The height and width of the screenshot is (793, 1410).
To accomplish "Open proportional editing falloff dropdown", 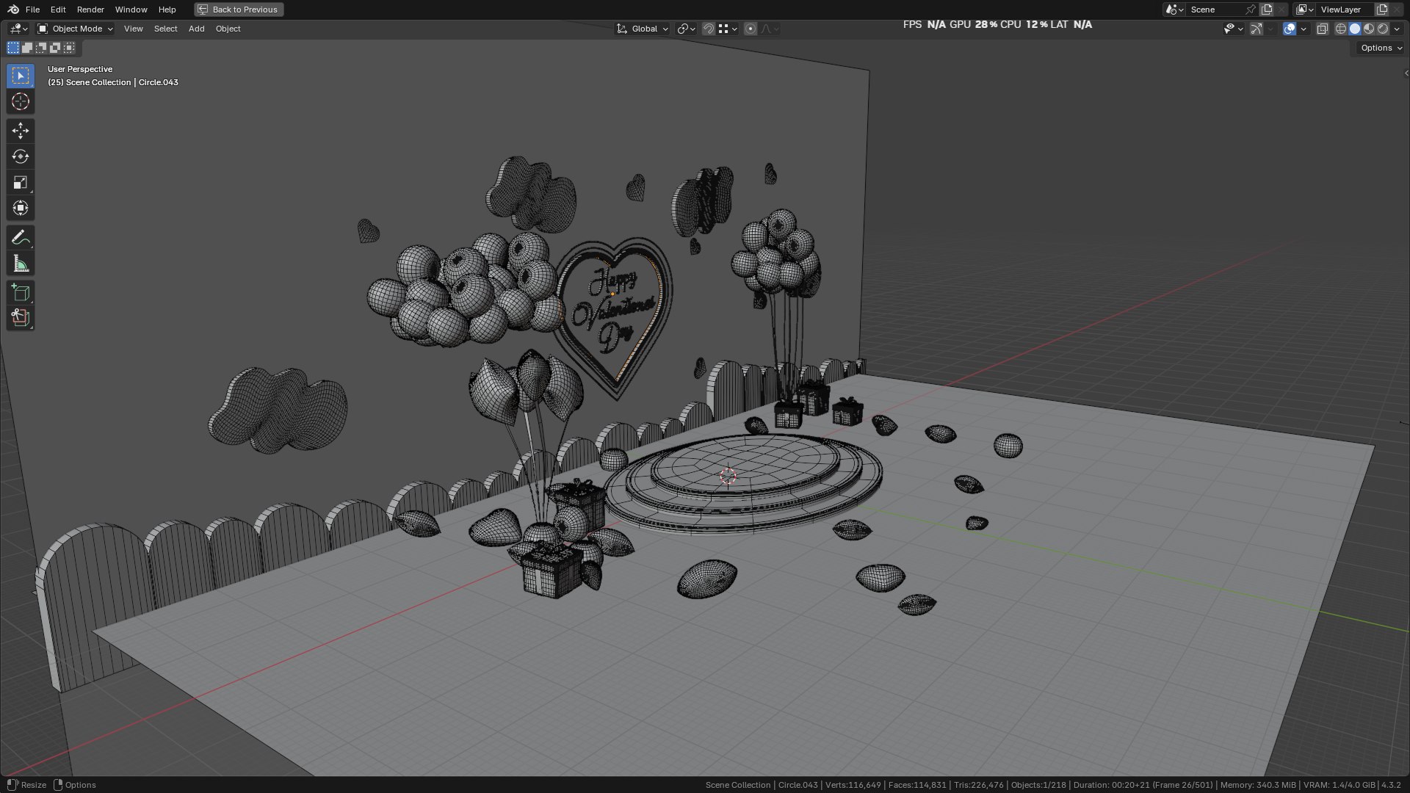I will click(x=770, y=29).
